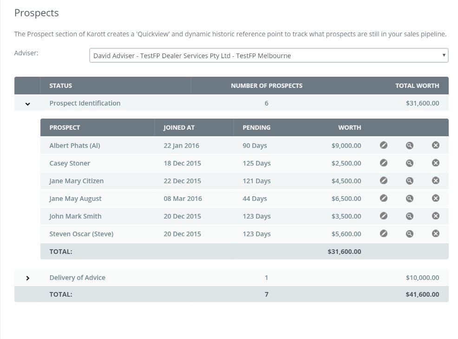Collapse the Prospect Identification section
Image resolution: width=458 pixels, height=339 pixels.
pyautogui.click(x=27, y=104)
